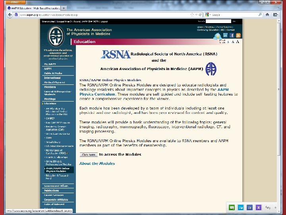Click the green email share icon
Image resolution: width=286 pixels, height=215 pixels.
click(x=232, y=207)
